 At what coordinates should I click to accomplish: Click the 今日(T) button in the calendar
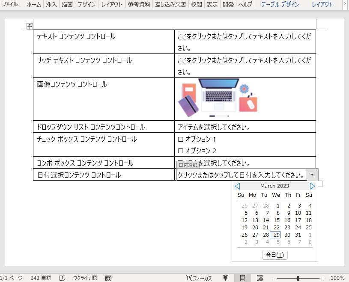274,255
